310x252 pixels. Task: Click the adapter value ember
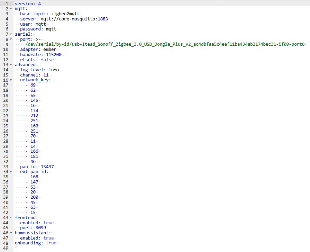[50, 49]
